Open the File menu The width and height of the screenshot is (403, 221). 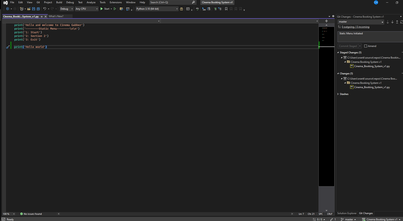[12, 2]
